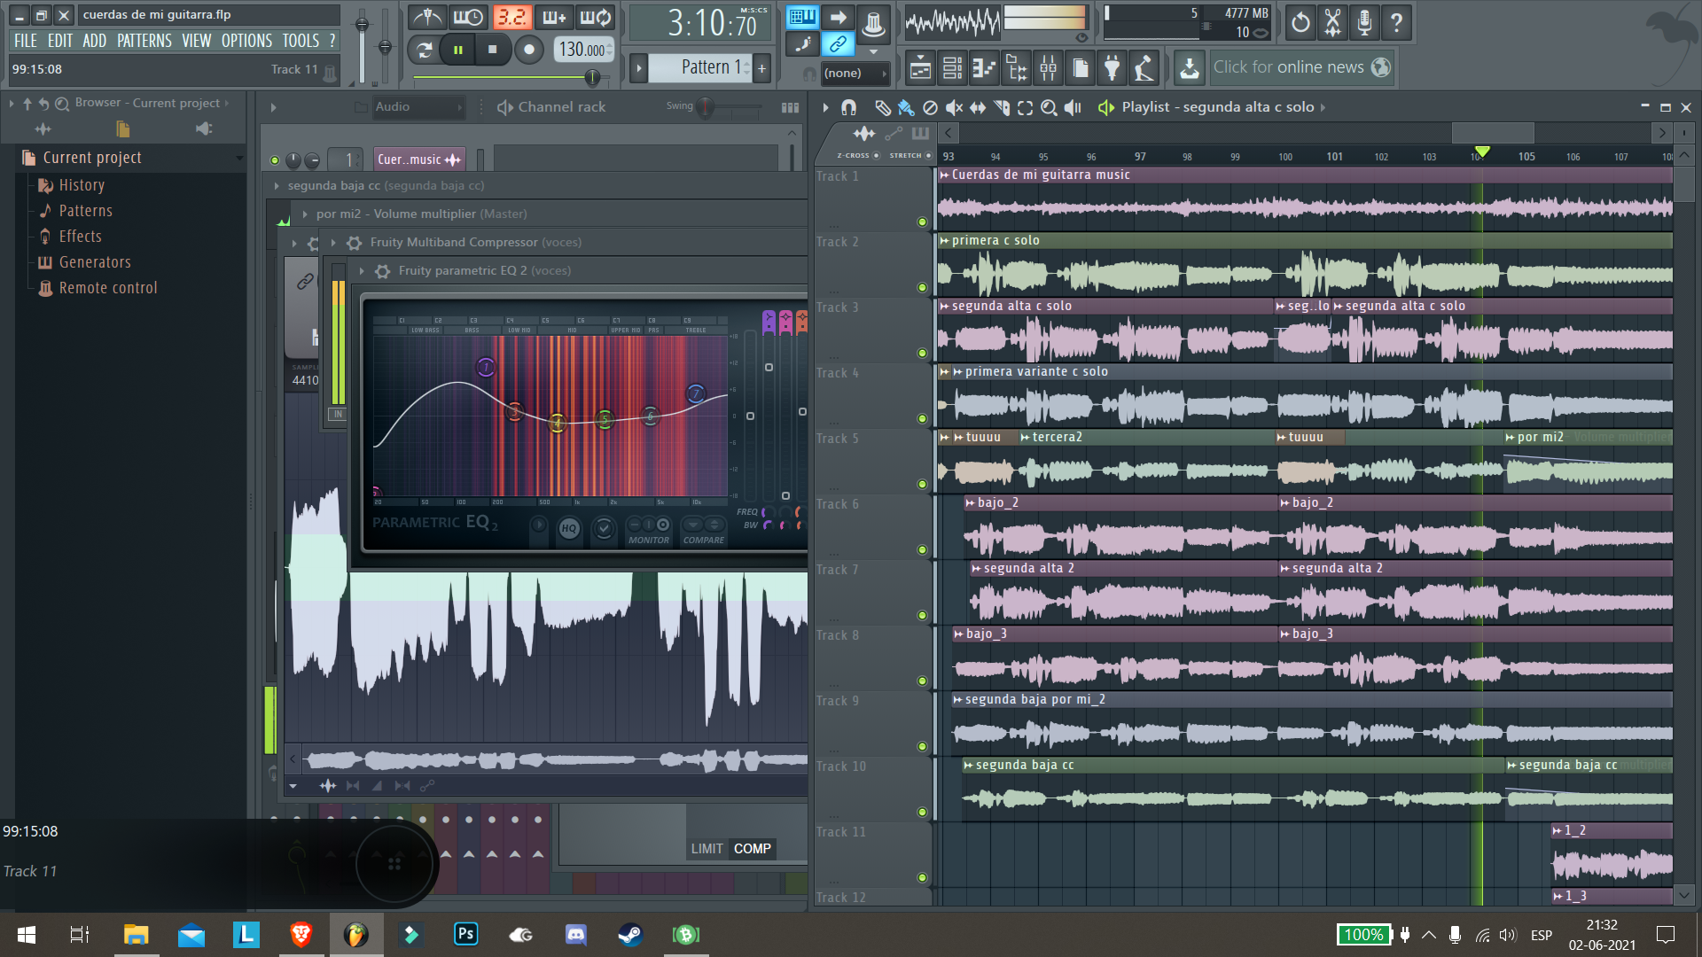Mute Track 5 using its green LED
The width and height of the screenshot is (1702, 957).
pyautogui.click(x=922, y=485)
